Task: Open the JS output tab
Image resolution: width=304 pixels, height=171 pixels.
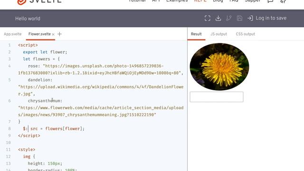Action: coord(218,34)
